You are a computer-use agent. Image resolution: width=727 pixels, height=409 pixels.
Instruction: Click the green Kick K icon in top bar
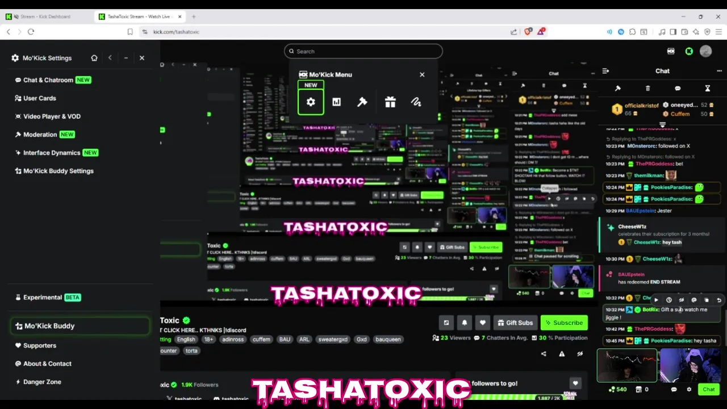click(x=689, y=51)
